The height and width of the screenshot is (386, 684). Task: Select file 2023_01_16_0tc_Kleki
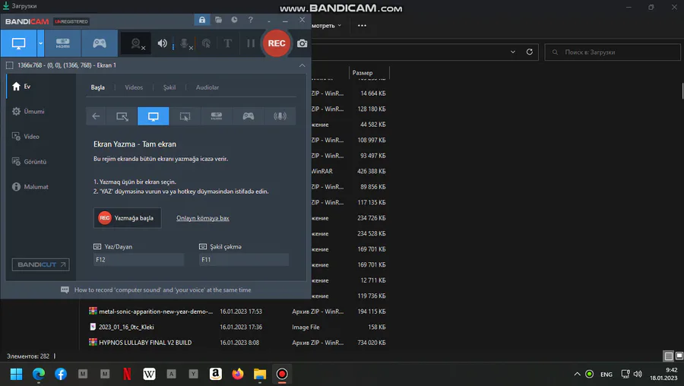pos(126,327)
